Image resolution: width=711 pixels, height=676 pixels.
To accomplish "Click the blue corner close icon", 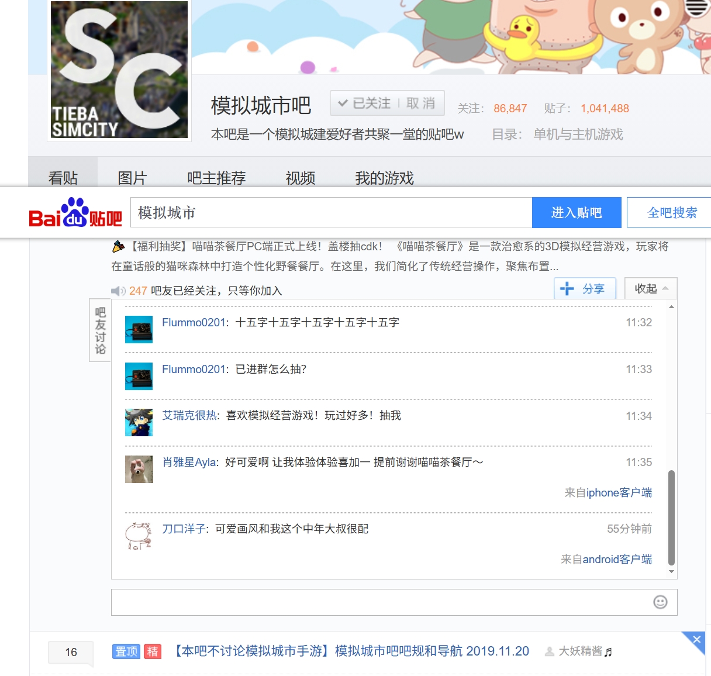I will tap(696, 640).
